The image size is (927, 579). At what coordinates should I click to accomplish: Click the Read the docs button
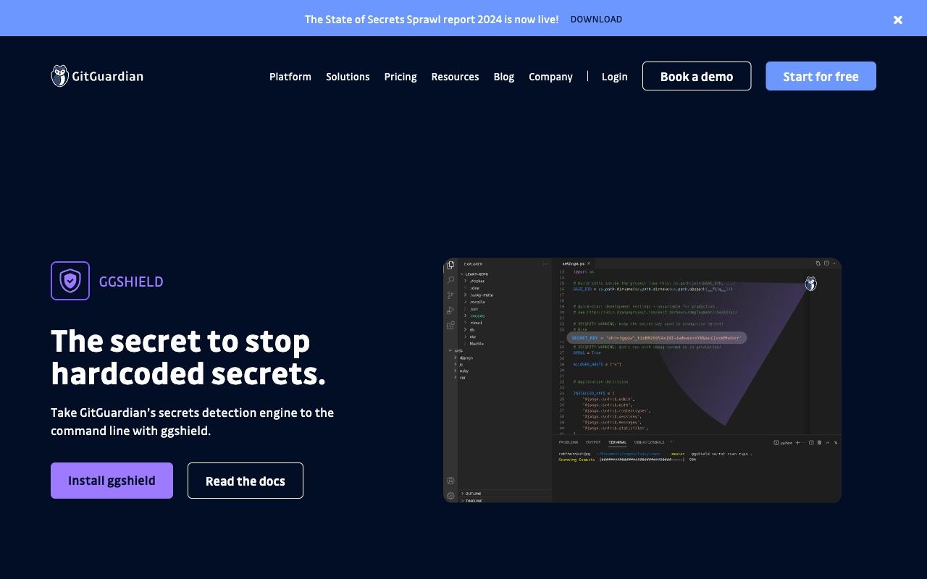pos(246,481)
